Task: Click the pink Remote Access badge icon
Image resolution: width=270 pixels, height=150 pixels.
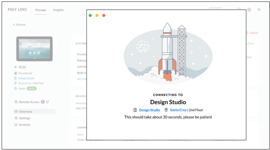Action: tap(43, 102)
